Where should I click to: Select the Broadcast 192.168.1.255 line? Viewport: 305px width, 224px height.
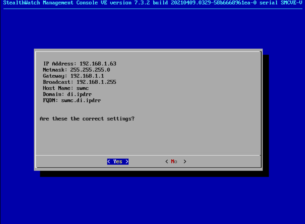79,82
